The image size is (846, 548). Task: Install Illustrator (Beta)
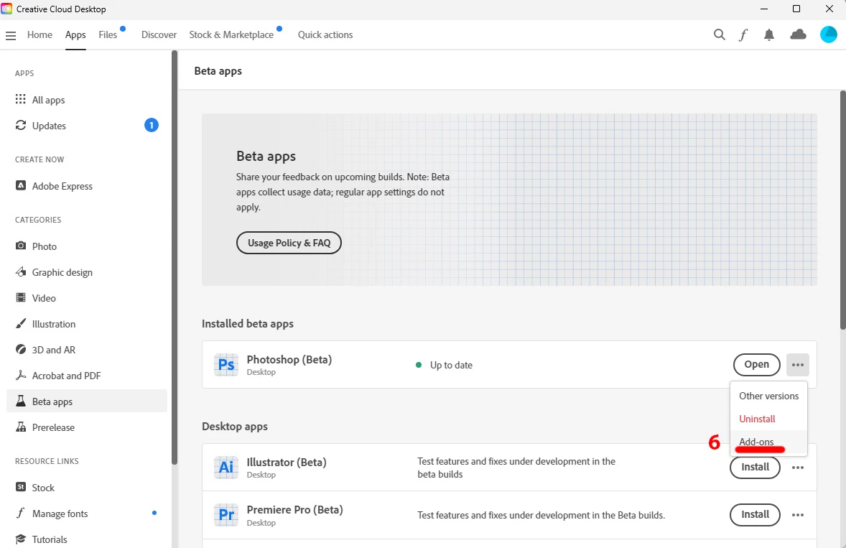pos(755,467)
